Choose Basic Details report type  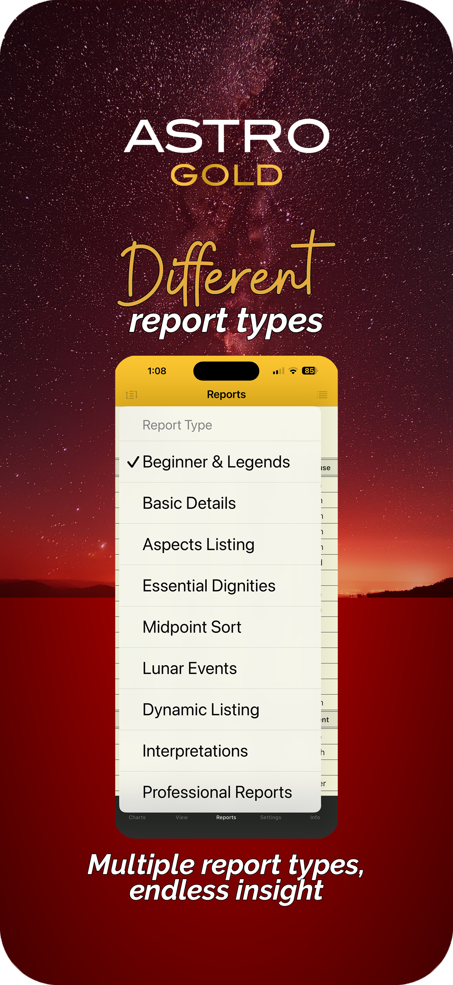coord(220,503)
